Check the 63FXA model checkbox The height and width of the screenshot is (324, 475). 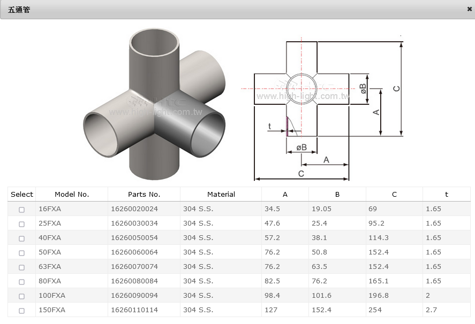click(x=22, y=267)
